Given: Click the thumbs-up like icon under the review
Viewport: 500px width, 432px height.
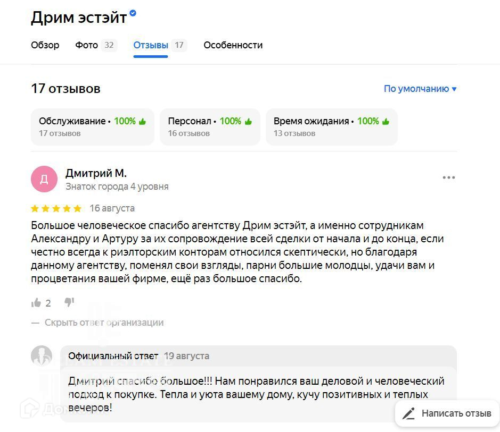Looking at the screenshot, I should (x=36, y=303).
